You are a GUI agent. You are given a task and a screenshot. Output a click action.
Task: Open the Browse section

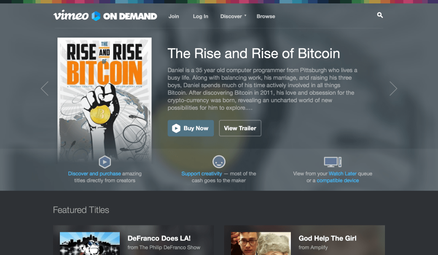coord(266,16)
